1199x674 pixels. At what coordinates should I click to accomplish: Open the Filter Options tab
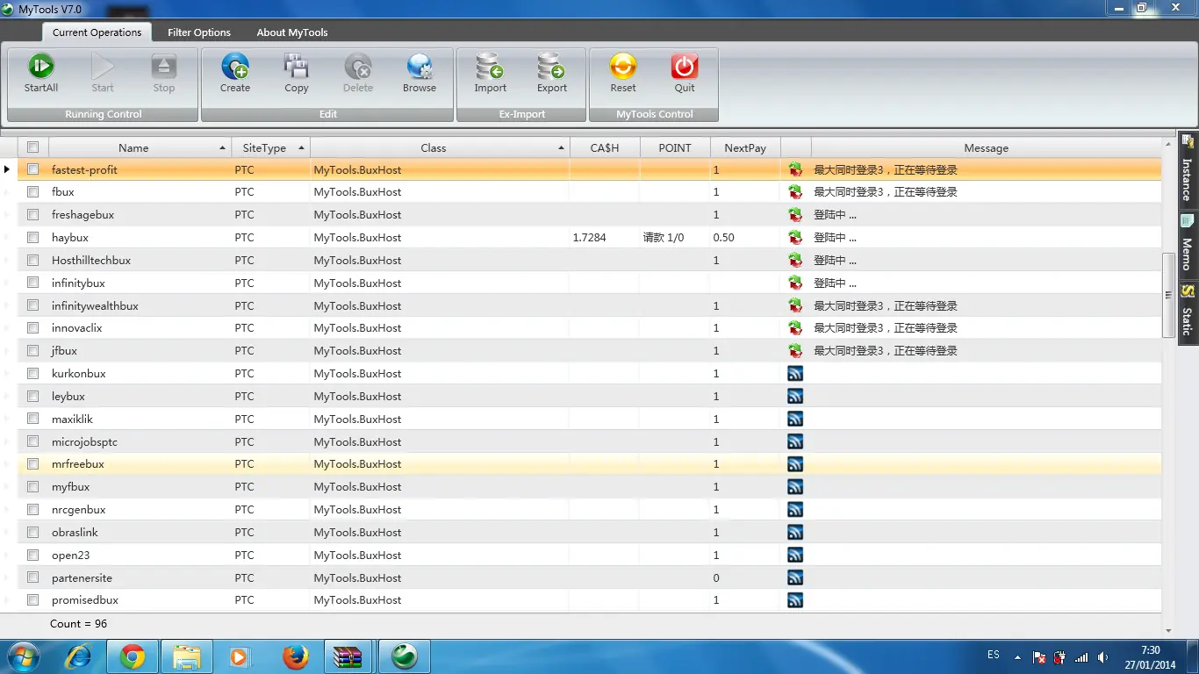click(x=199, y=32)
